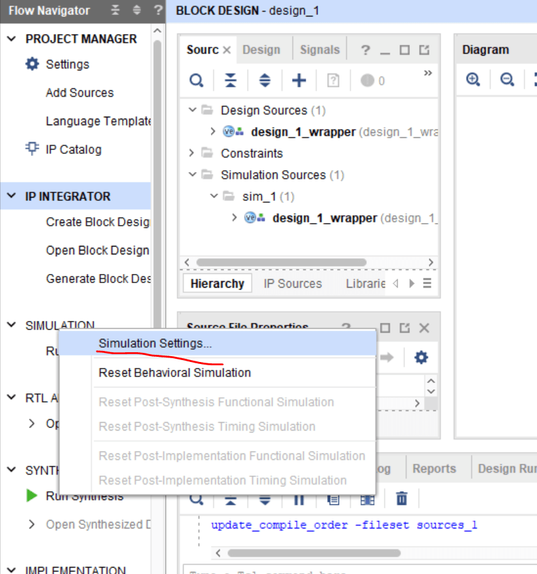
Task: Open Source File Properties settings gear
Action: [420, 357]
